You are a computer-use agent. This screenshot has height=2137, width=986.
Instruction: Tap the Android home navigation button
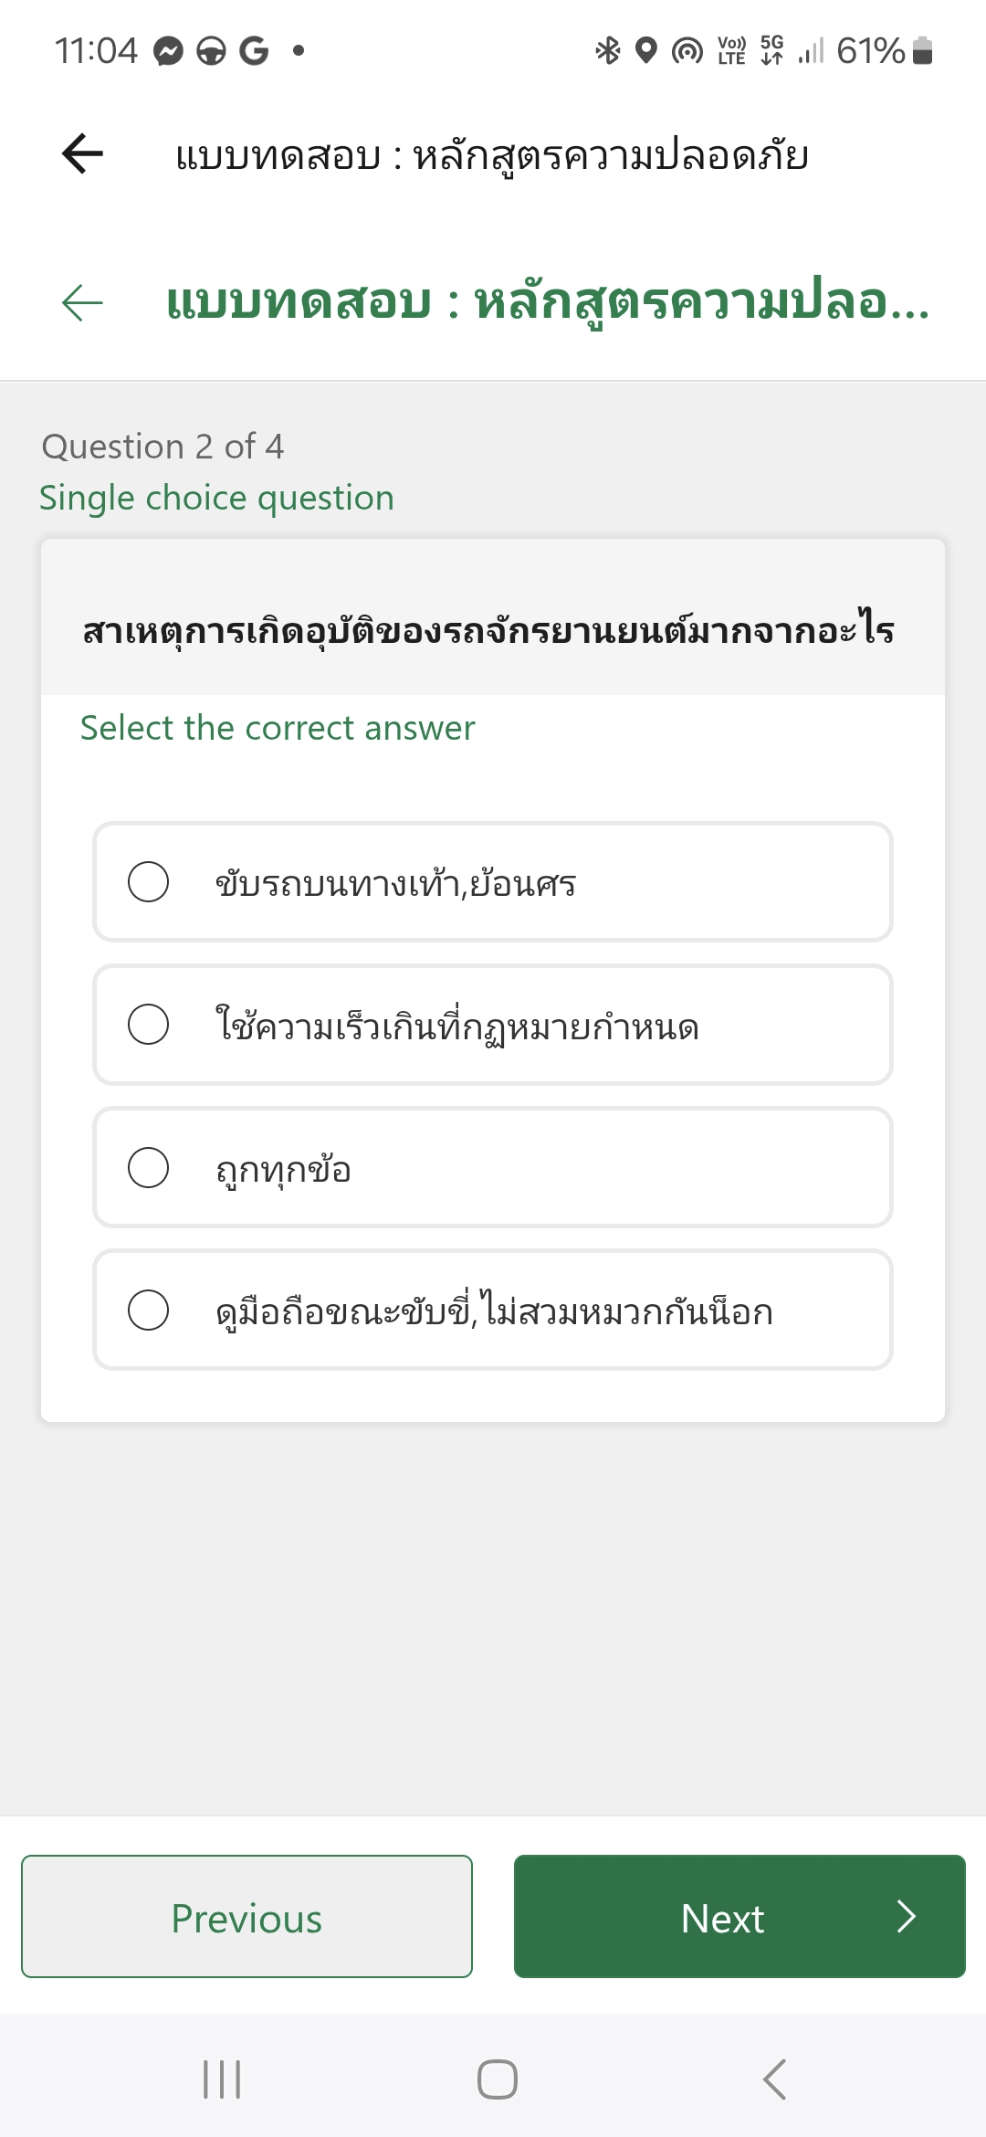(x=498, y=2079)
